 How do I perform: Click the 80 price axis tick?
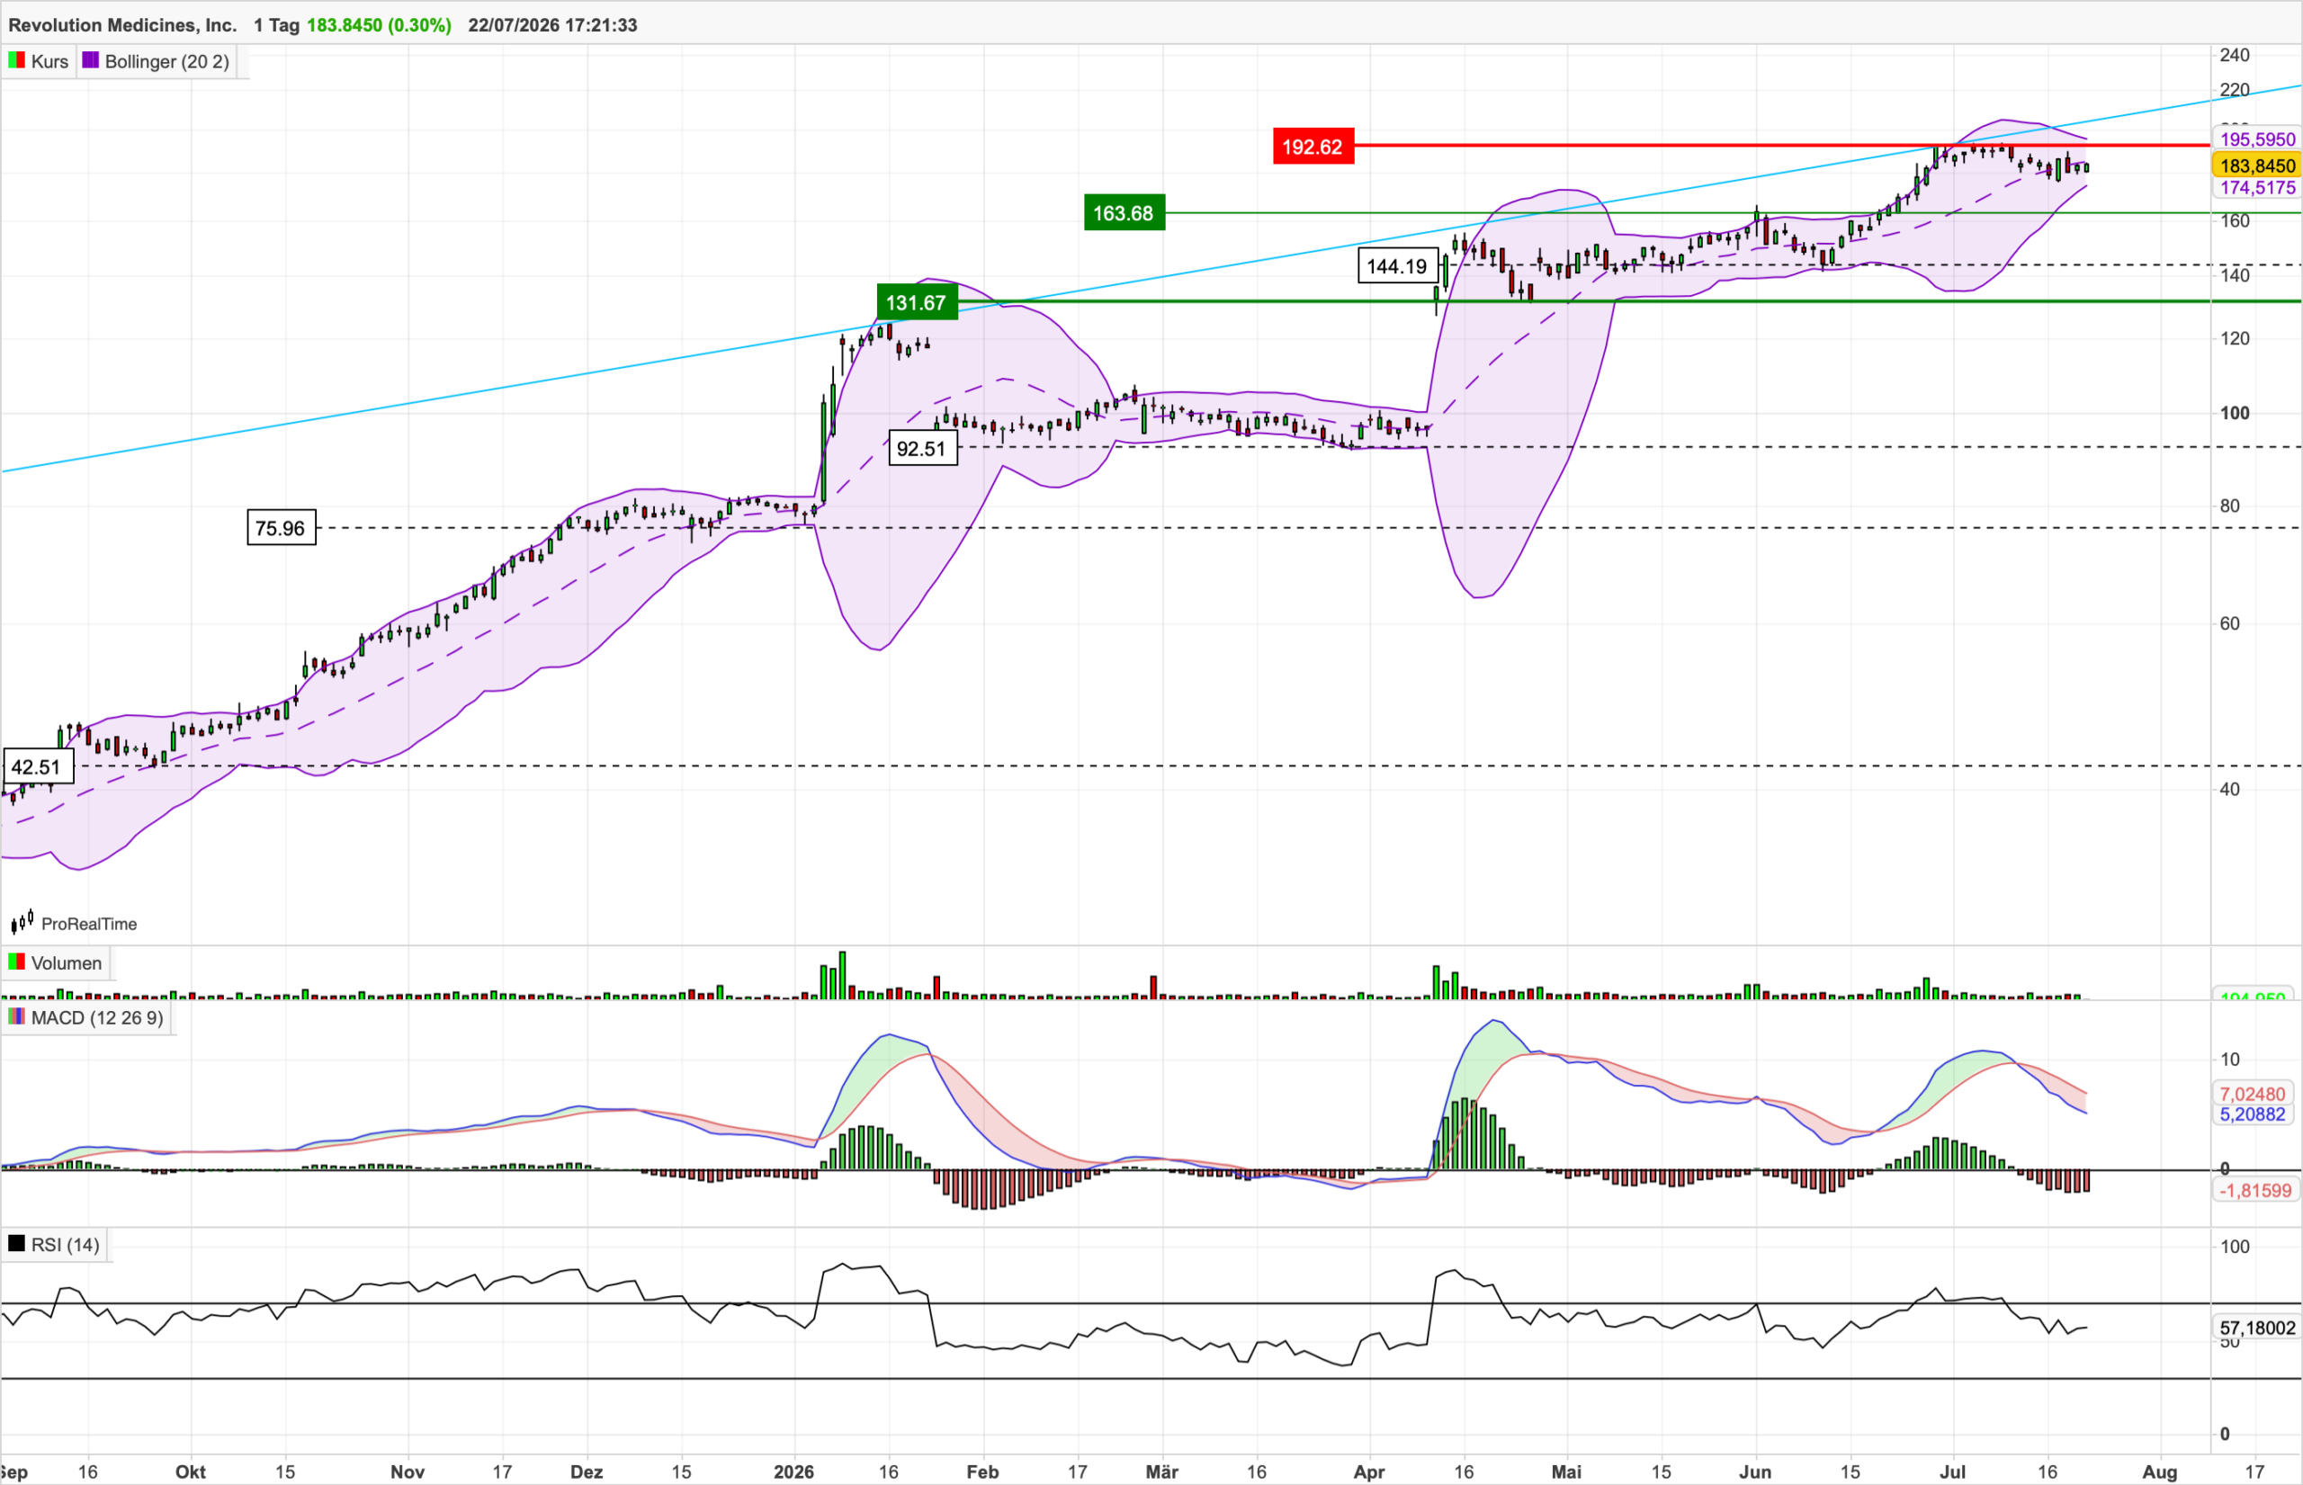click(x=2230, y=506)
